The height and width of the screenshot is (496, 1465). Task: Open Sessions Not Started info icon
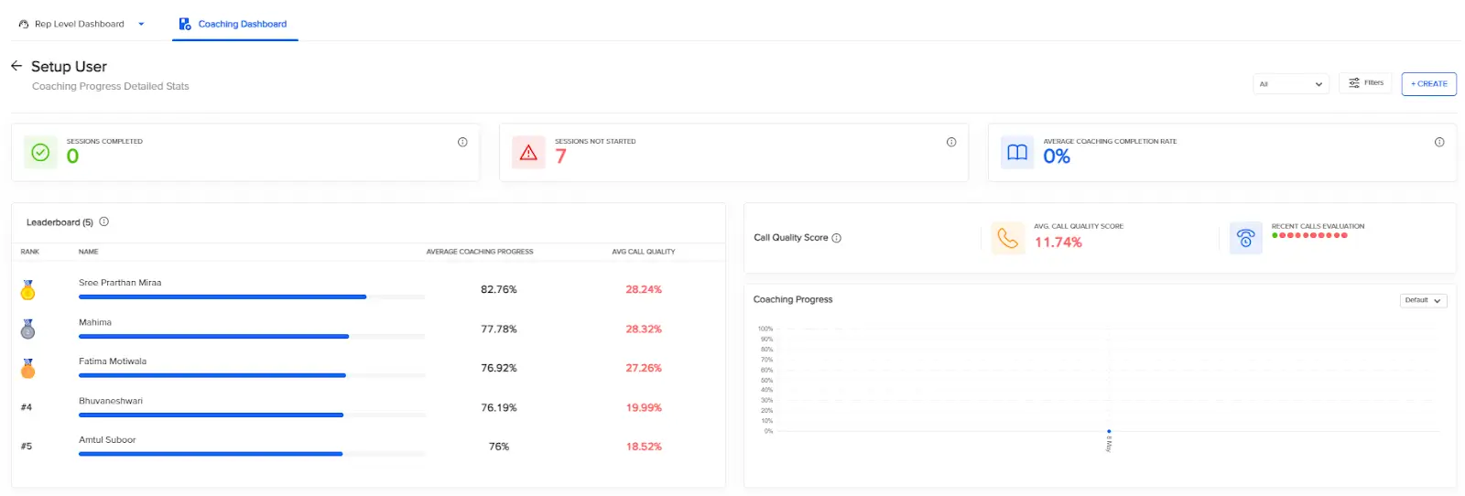(x=951, y=142)
